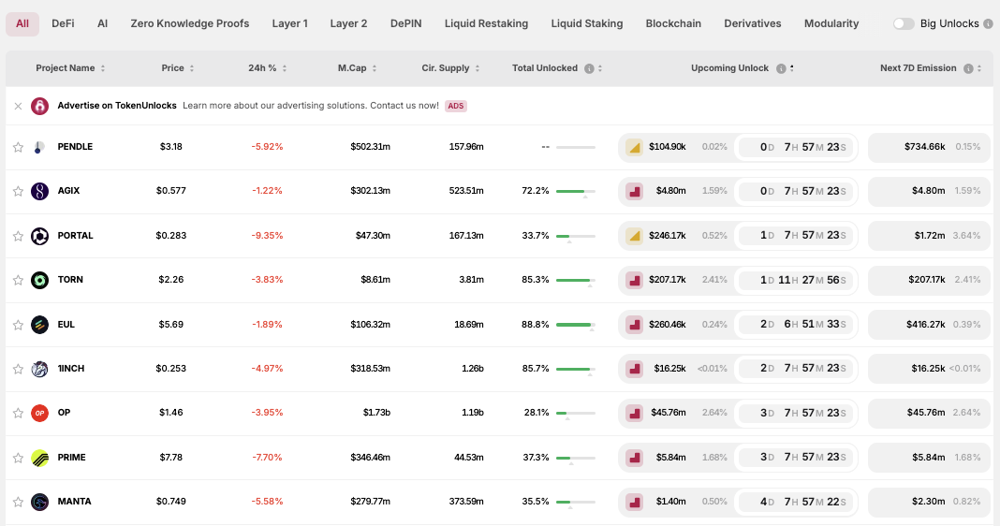Viewport: 1000px width, 526px height.
Task: Star the PORTAL project as favorite
Action: [x=18, y=236]
